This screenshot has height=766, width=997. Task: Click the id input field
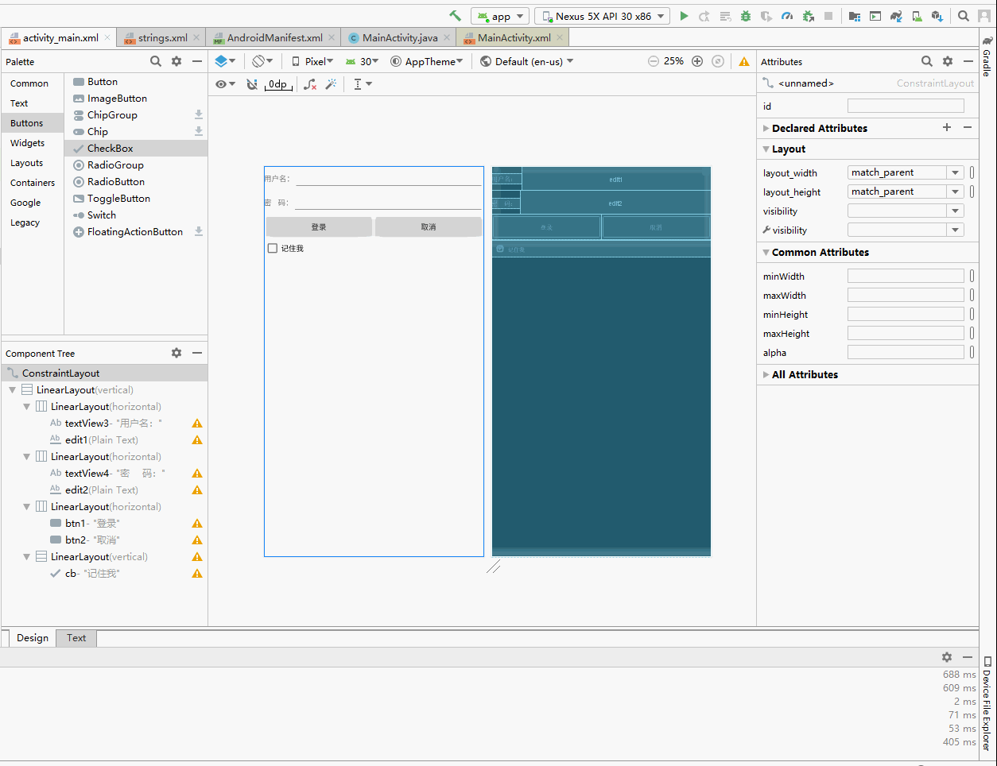(x=906, y=106)
